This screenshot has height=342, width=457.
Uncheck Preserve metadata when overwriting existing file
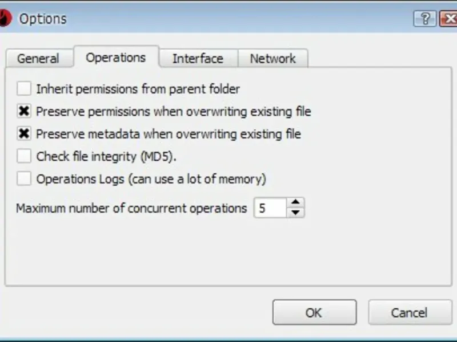point(24,134)
